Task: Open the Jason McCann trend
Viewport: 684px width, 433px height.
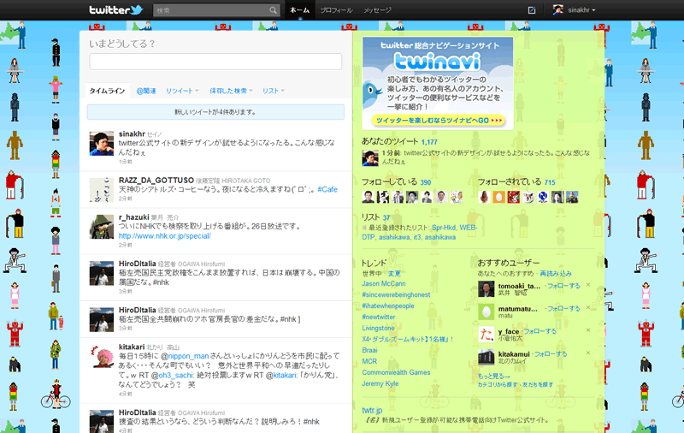Action: coord(384,284)
